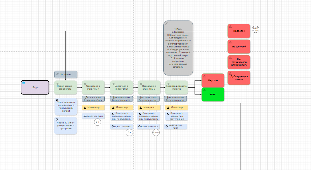Select Задача: чек-лист under Связаться с клиентом 2
Image resolution: width=311 pixels, height=170 pixels.
pos(121,126)
